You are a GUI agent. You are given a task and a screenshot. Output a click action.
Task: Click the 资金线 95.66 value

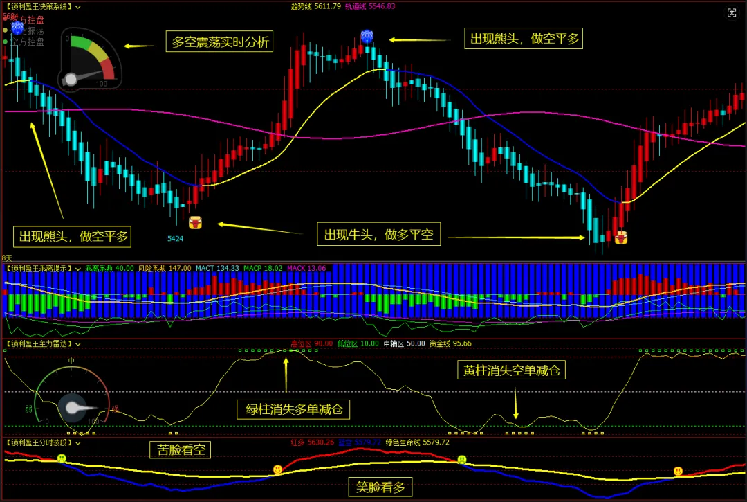click(450, 343)
